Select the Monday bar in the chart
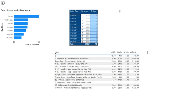This screenshot has width=171, height=96. pyautogui.click(x=21, y=27)
